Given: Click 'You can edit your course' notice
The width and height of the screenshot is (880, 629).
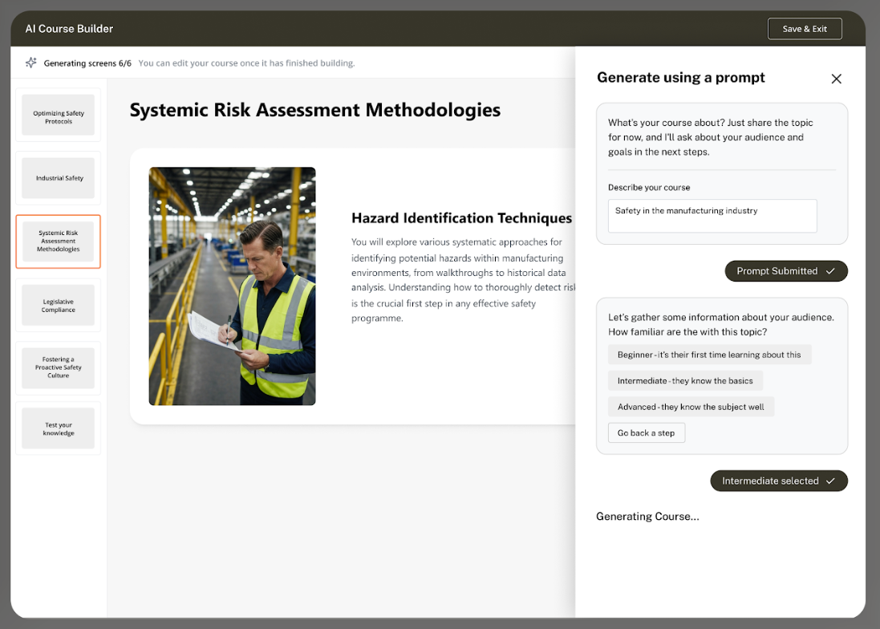Looking at the screenshot, I should (246, 63).
